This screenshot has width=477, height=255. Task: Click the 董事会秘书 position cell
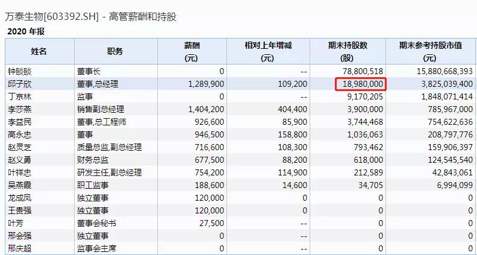point(97,223)
